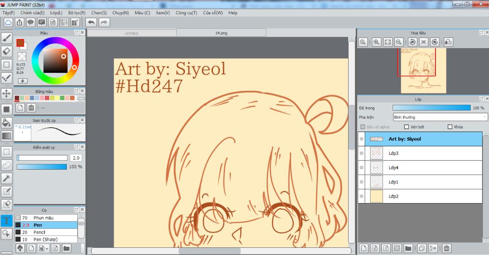Select the Text tool
This screenshot has width=489, height=255.
tap(7, 221)
